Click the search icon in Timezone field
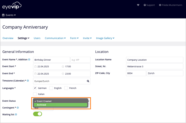The width and height of the screenshot is (186, 123). (x=88, y=81)
